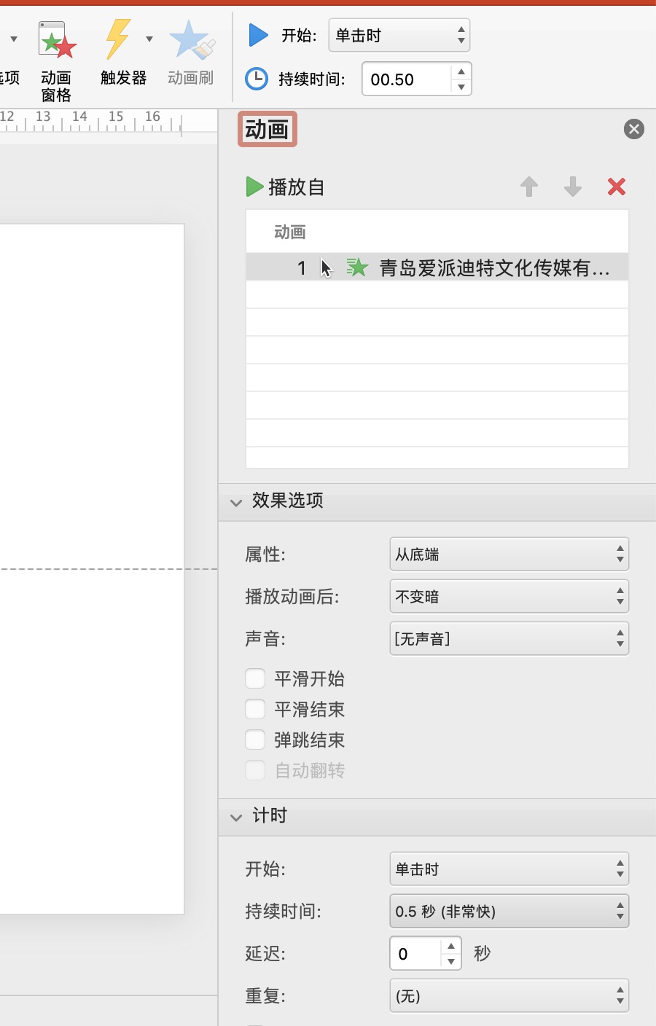This screenshot has width=656, height=1026.
Task: Open the 触发器 dropdown arrow
Action: click(x=149, y=39)
